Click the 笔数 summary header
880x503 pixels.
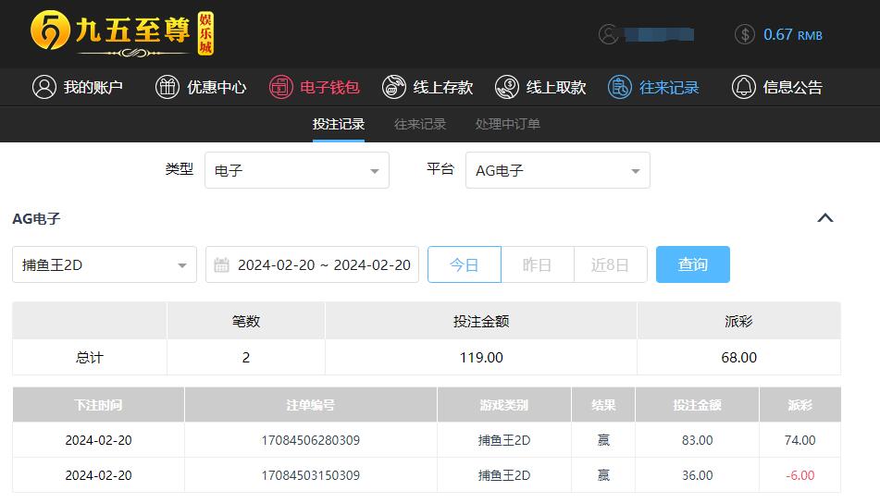click(246, 322)
